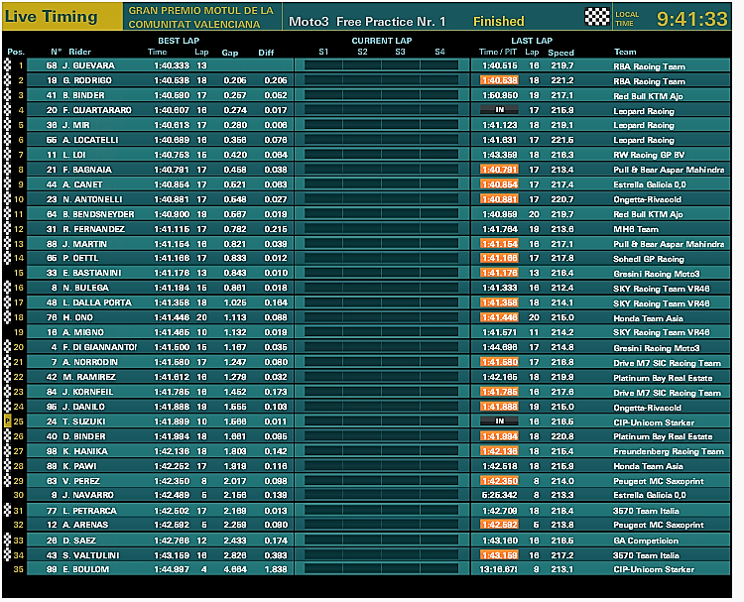Select rider name L. DALLA PORTA
Viewport: 744px width, 602px height.
click(97, 302)
